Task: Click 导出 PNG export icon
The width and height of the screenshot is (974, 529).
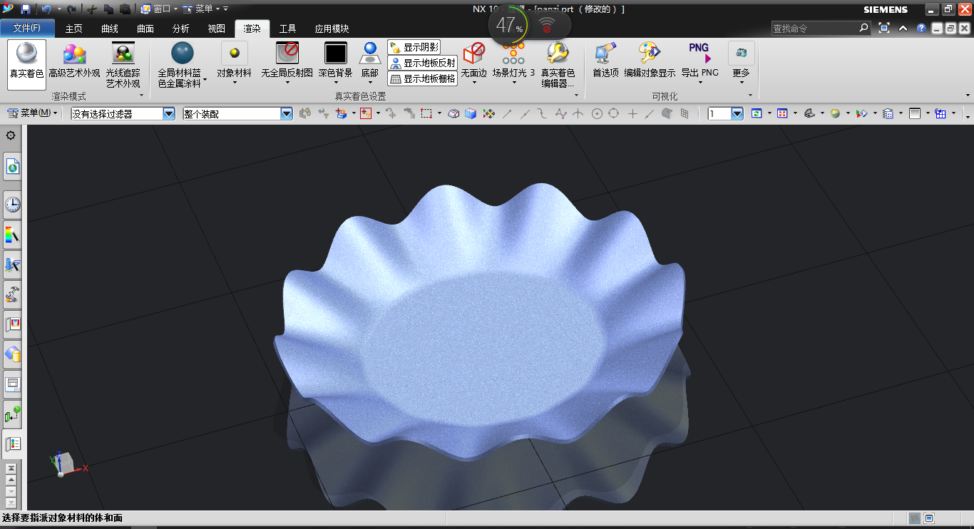Action: 699,63
